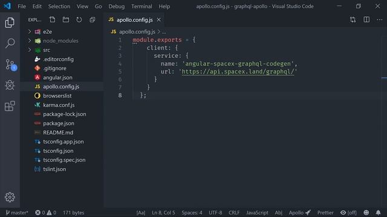Open tsconfig.spec.json file
387x217 pixels.
64,160
